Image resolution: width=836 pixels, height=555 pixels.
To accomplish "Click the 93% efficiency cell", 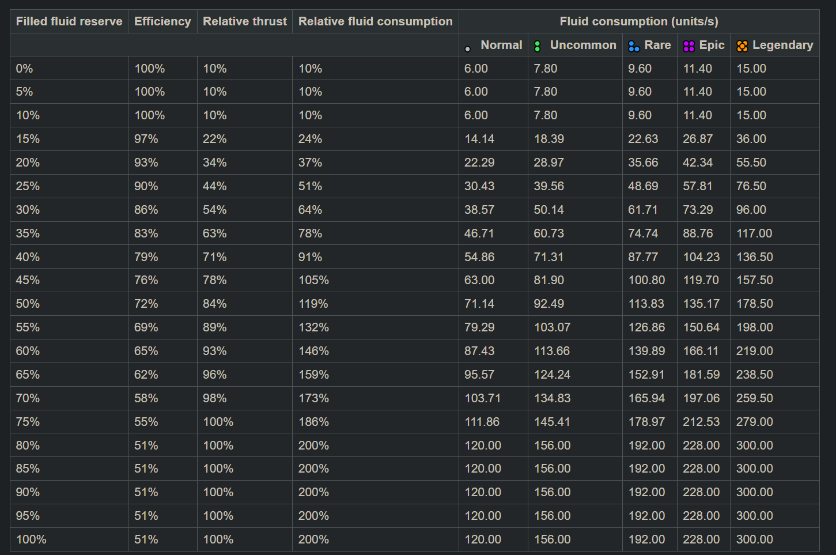I will tap(162, 163).
